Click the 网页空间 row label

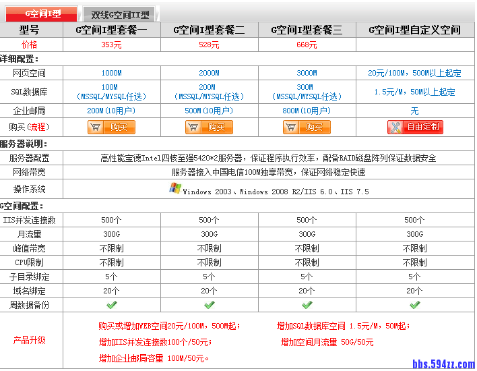tap(29, 73)
